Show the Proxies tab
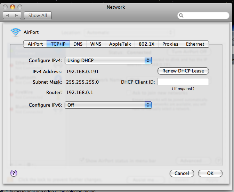 (x=170, y=44)
